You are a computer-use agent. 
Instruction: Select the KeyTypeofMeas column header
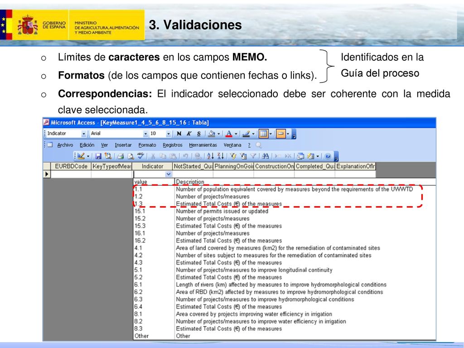[112, 166]
